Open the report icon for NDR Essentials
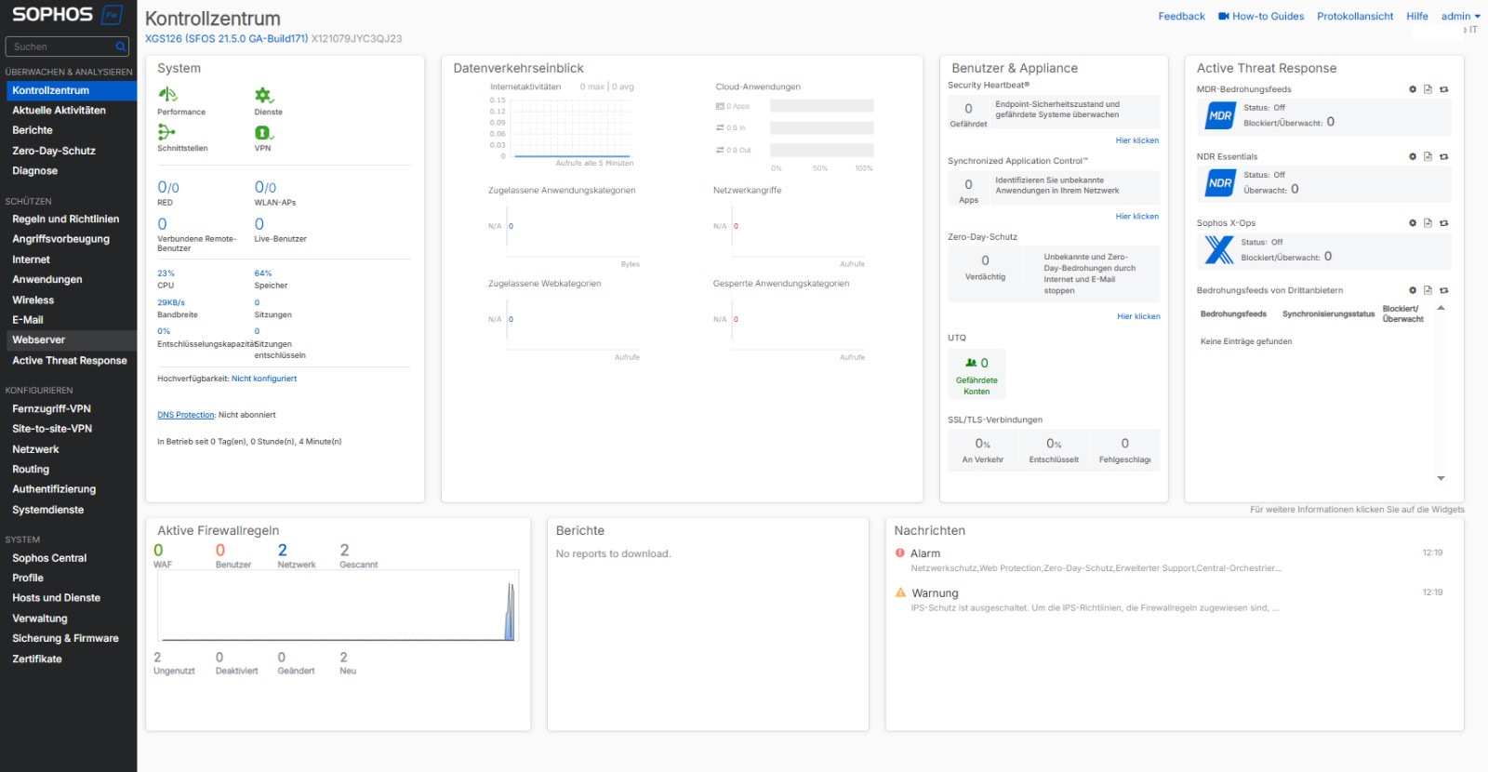This screenshot has width=1488, height=772. tap(1428, 156)
